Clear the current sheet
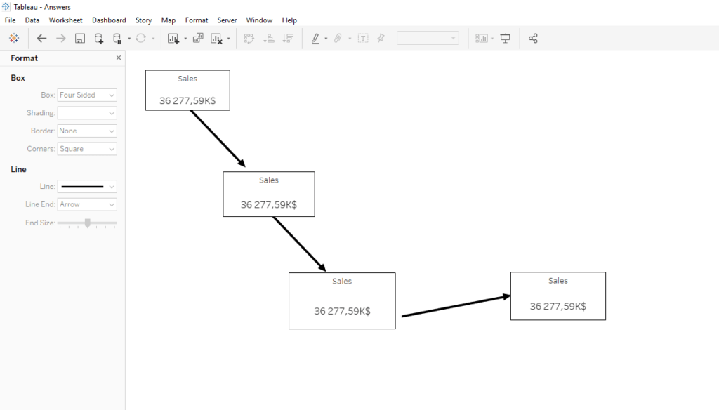Image resolution: width=719 pixels, height=410 pixels. point(216,38)
